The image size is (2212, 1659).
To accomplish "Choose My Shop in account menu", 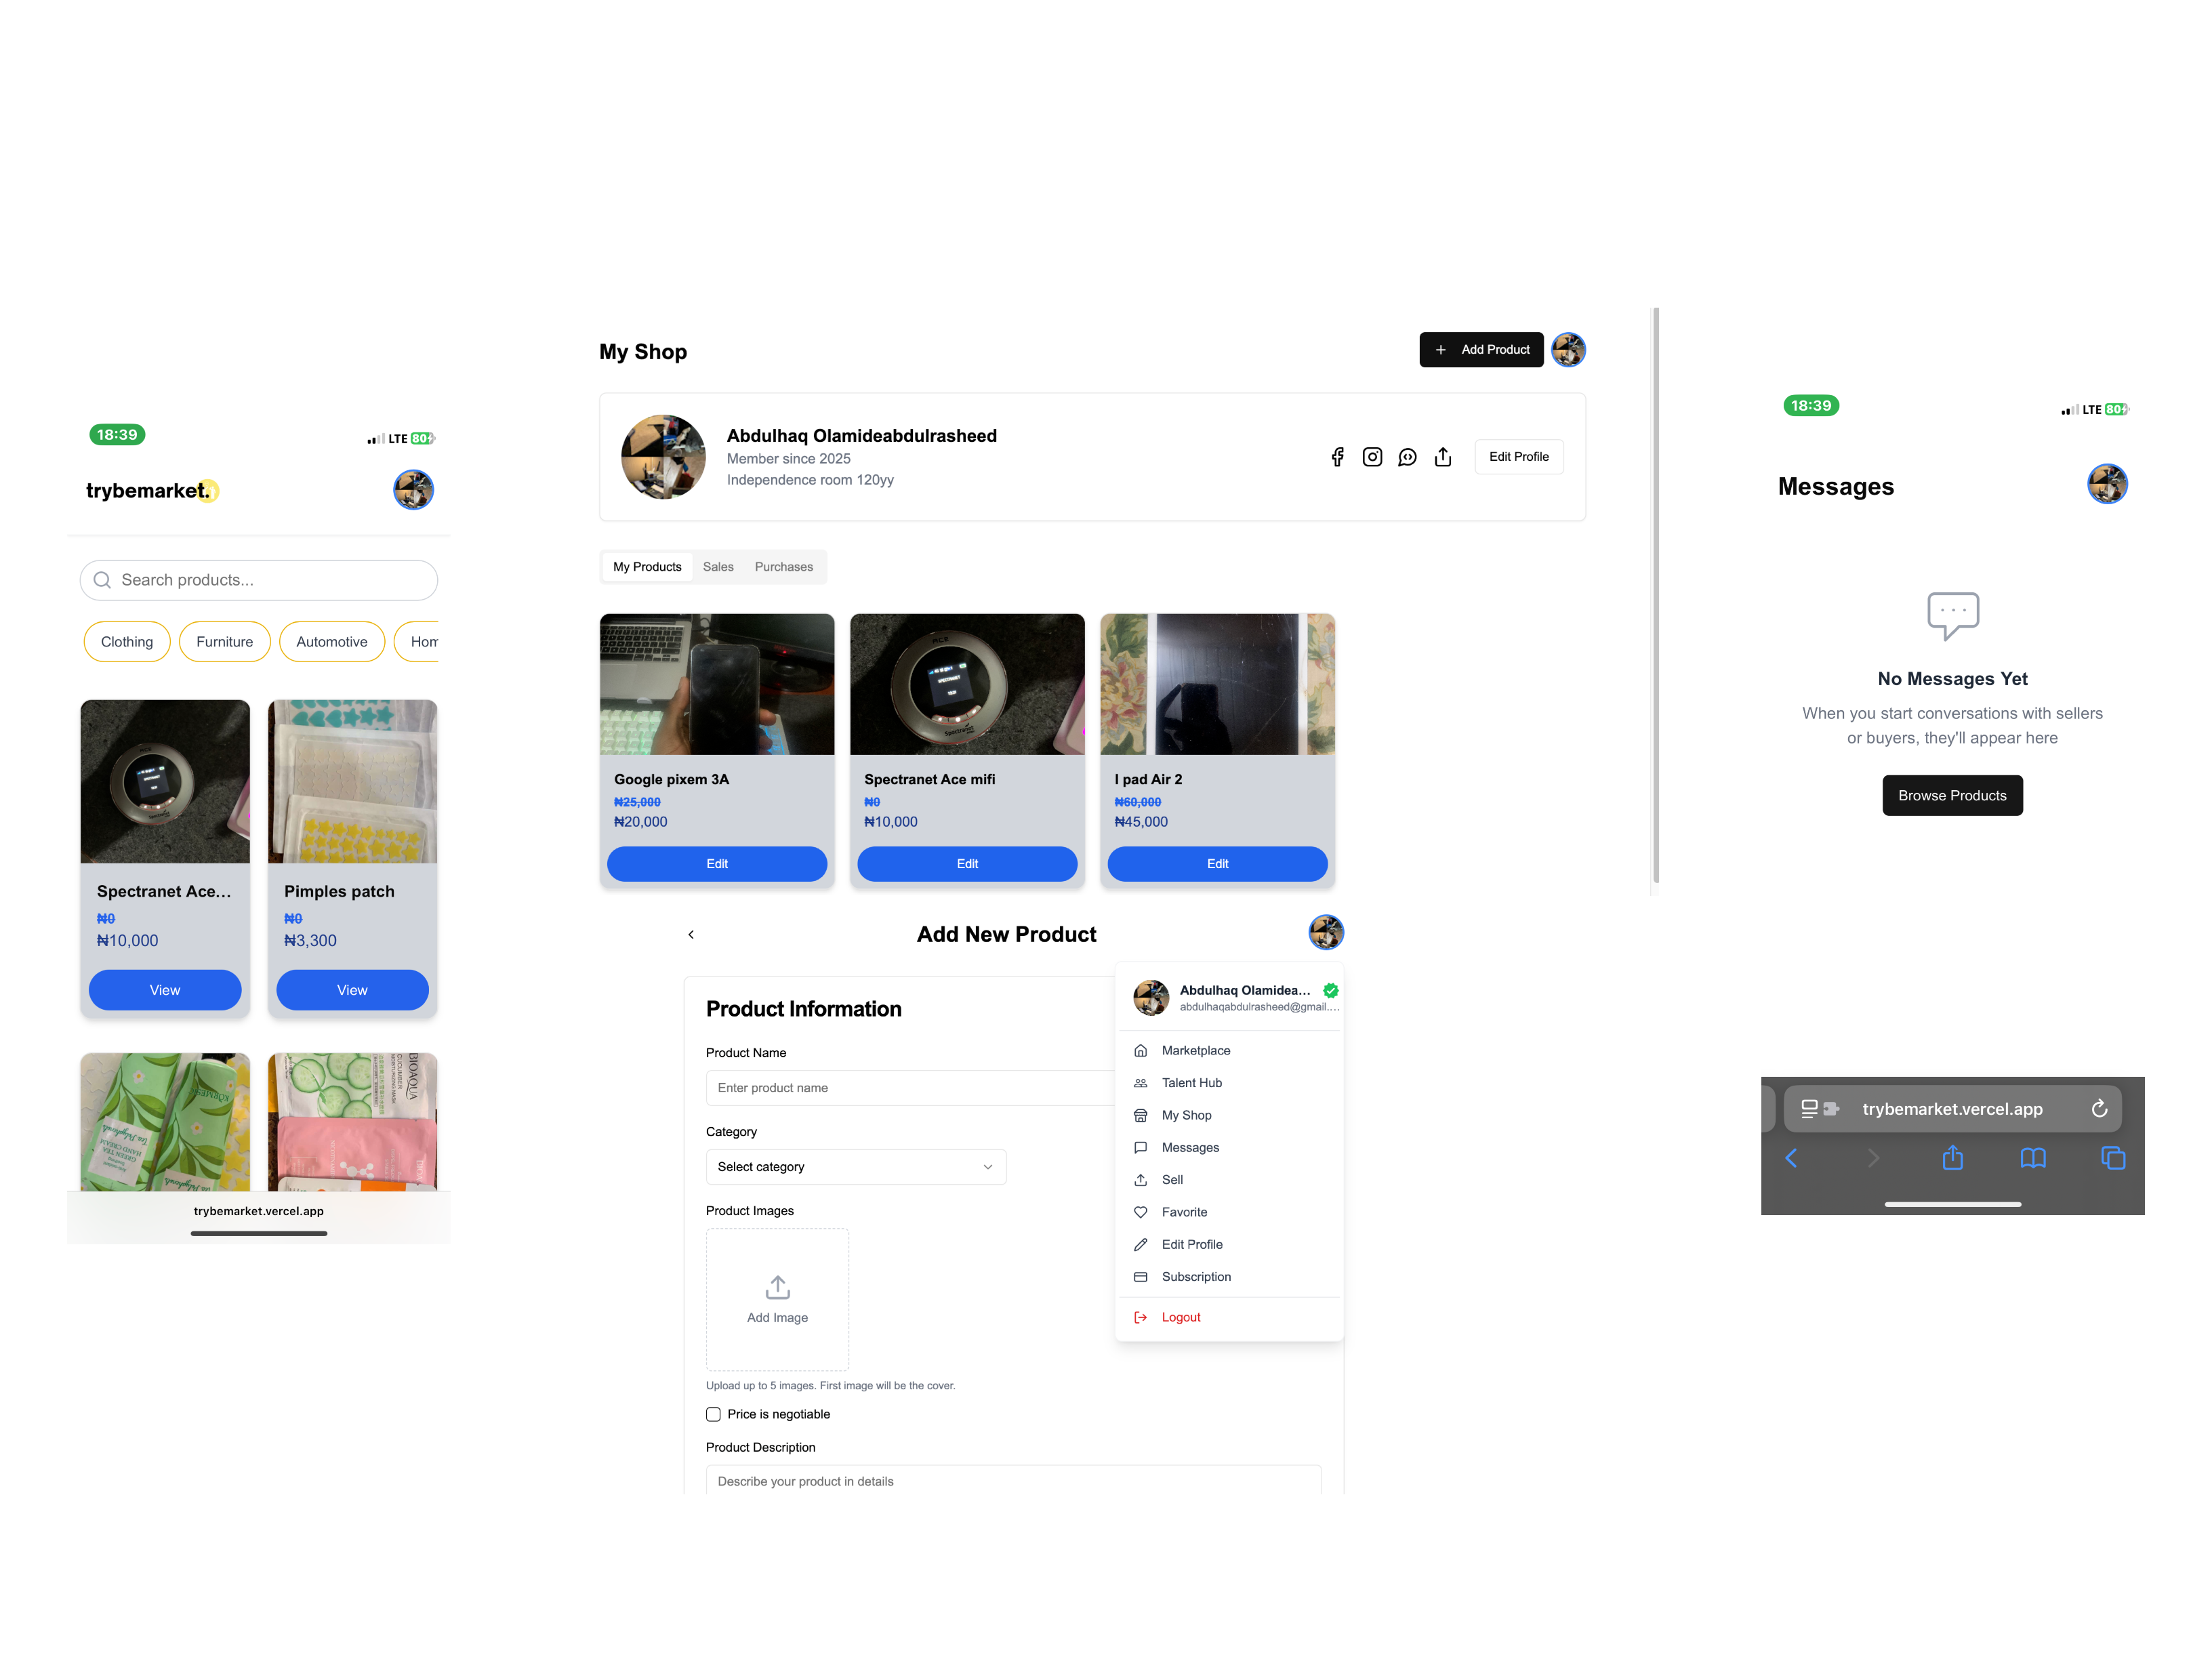I will click(x=1229, y=1115).
